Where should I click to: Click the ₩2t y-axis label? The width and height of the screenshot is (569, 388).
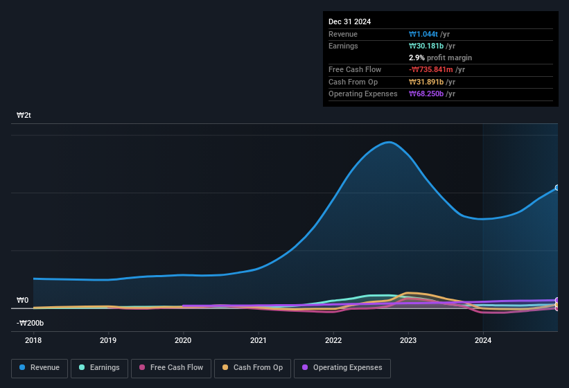click(24, 115)
